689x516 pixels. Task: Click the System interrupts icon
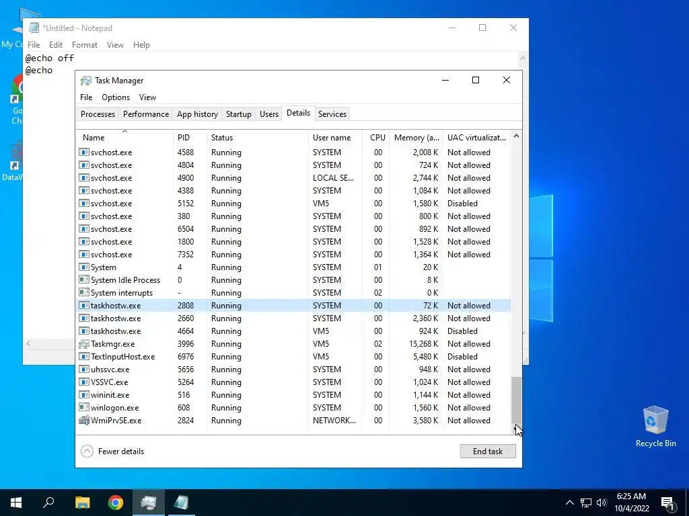pos(83,293)
